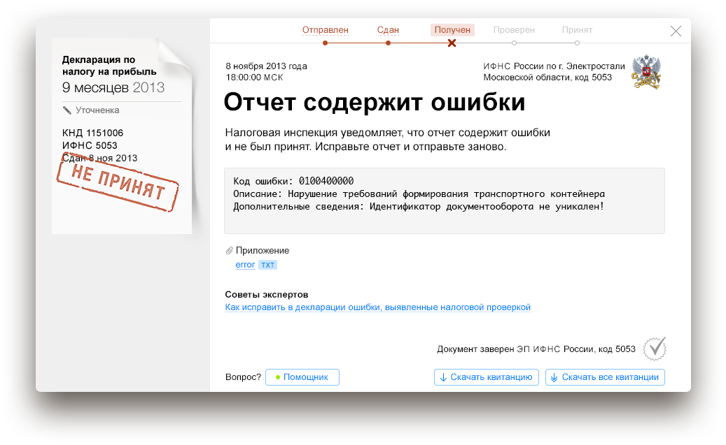This screenshot has width=726, height=445.
Task: Switch to the Сдан status tab
Action: (x=389, y=29)
